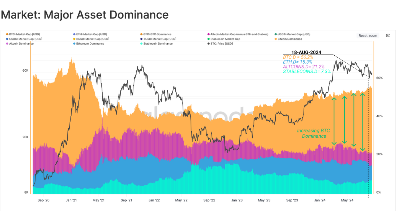Click the Stablecoin Dominance teal legend dot

coord(141,44)
